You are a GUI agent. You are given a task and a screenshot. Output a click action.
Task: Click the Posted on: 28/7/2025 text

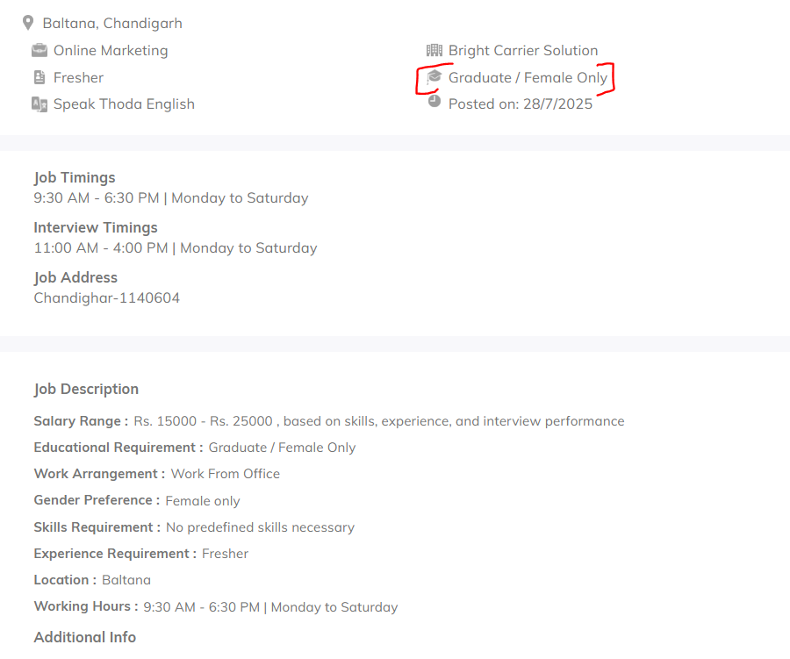521,104
